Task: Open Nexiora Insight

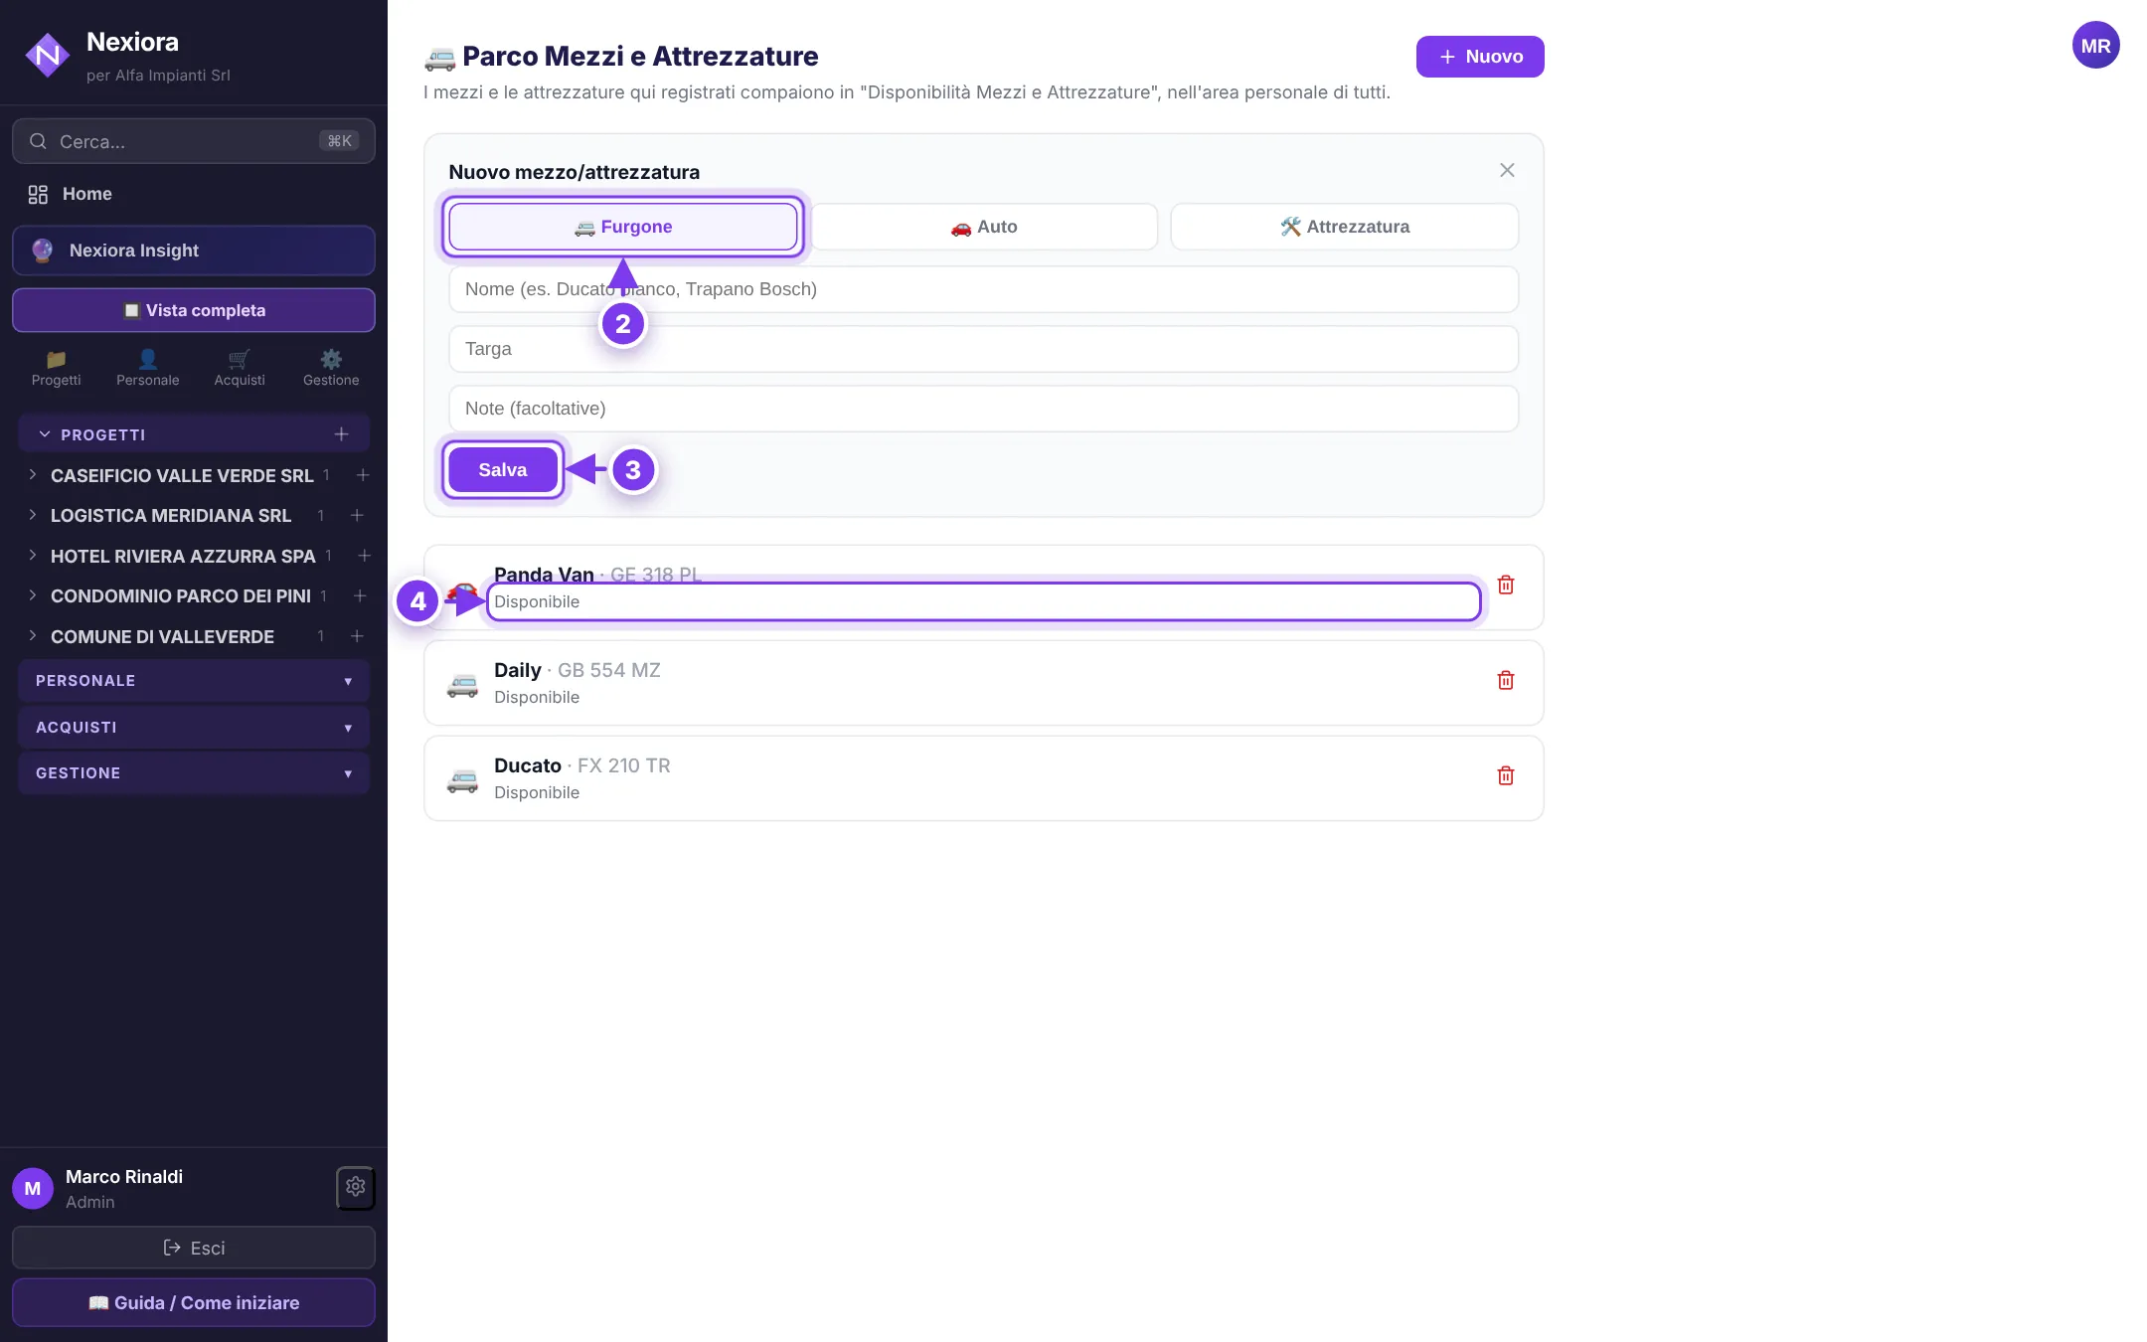Action: (x=194, y=251)
